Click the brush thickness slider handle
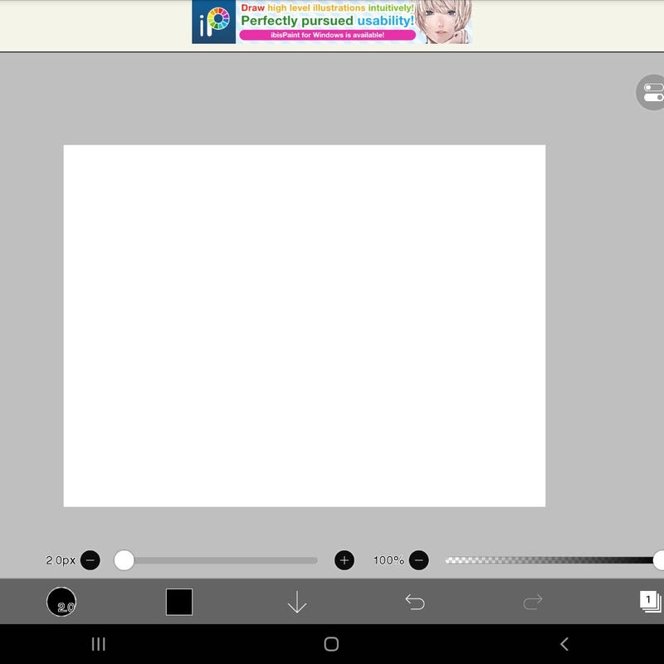This screenshot has height=664, width=664. (124, 560)
